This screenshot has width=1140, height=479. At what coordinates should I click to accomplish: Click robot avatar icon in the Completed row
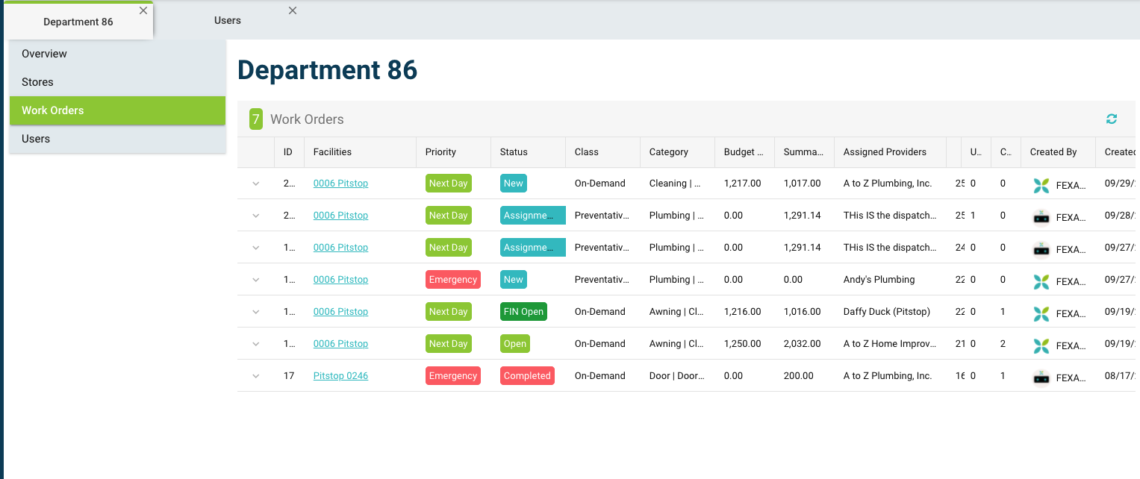pos(1041,378)
